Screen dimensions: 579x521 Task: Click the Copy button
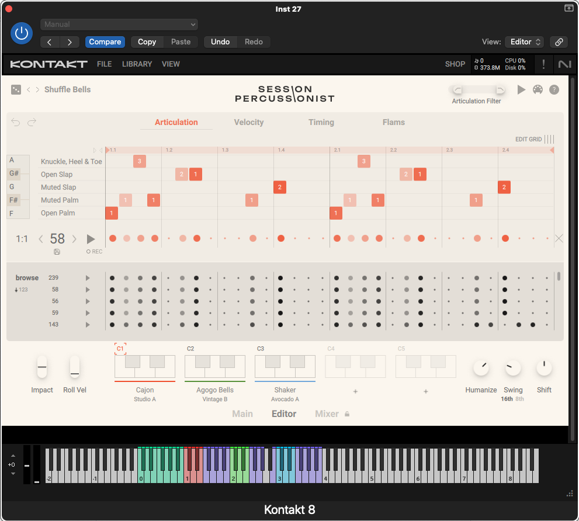coord(147,42)
